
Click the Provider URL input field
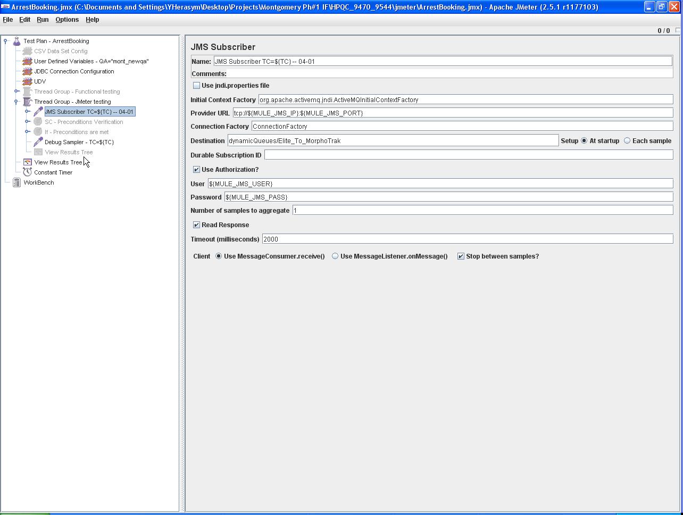click(x=452, y=113)
